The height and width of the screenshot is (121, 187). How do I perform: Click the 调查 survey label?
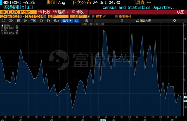[x=140, y=3]
